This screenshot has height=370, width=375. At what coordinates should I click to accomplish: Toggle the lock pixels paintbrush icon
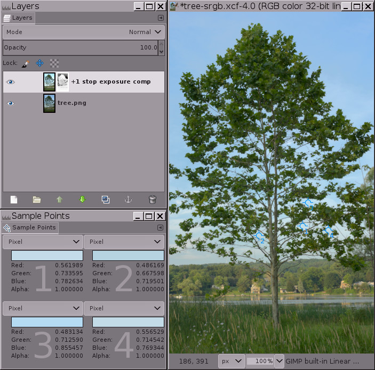(x=25, y=63)
